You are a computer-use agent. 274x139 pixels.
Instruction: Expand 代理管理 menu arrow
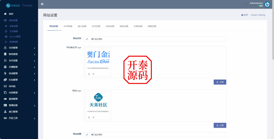pyautogui.click(x=35, y=67)
